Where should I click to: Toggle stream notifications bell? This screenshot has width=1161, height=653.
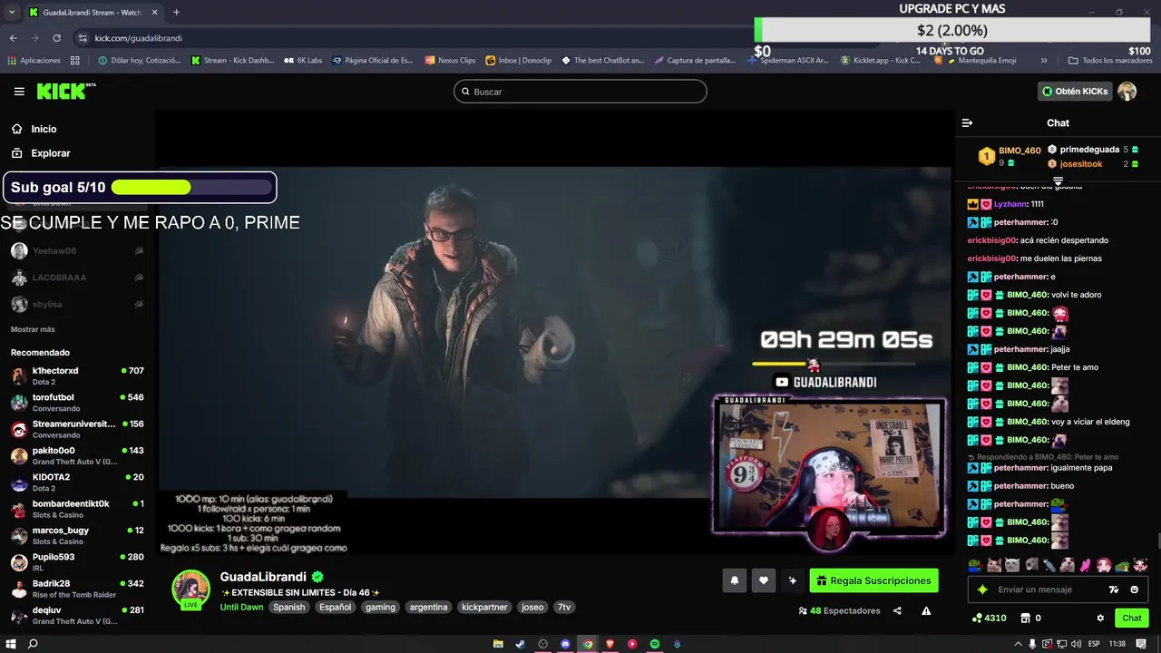tap(735, 580)
